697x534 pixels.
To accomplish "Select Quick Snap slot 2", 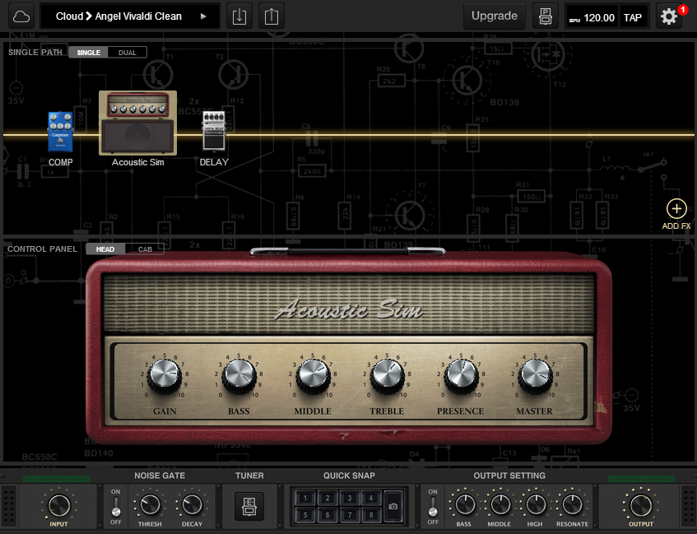I will coord(328,498).
